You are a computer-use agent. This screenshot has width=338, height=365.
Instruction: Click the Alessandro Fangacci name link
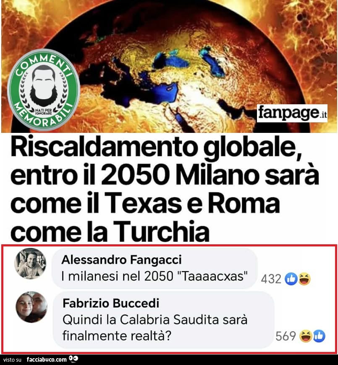[x=121, y=260]
